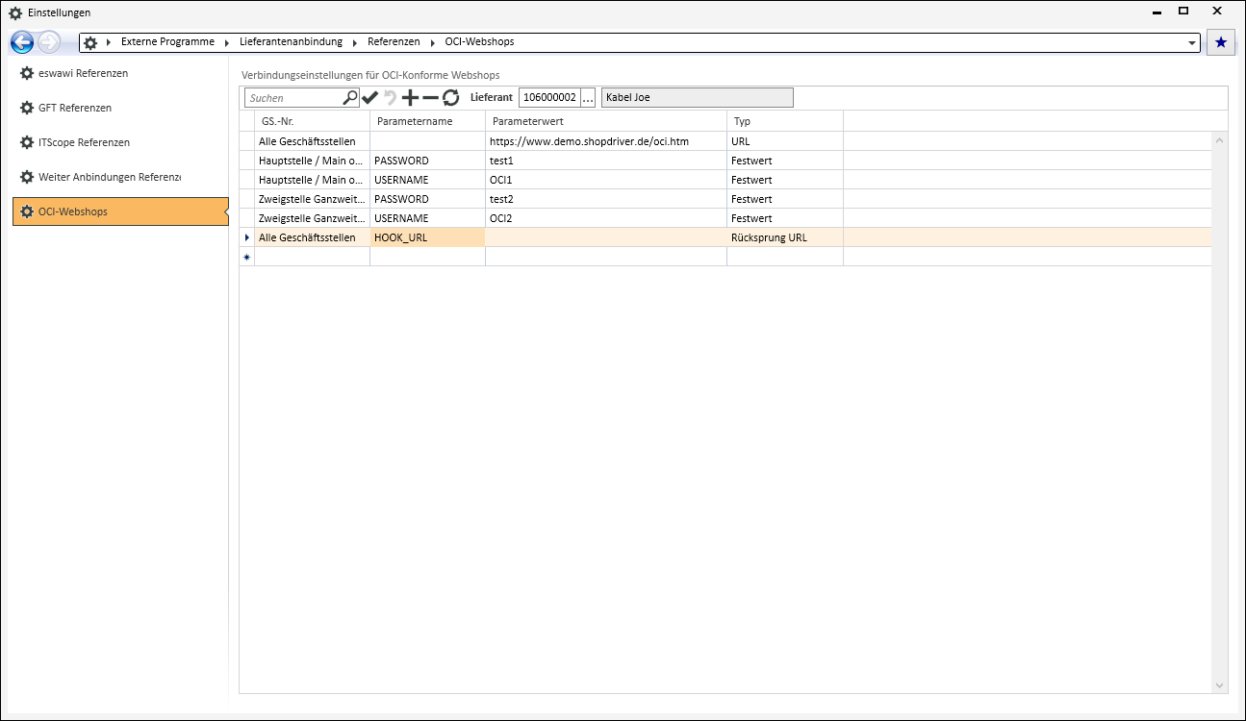This screenshot has height=721, width=1246.
Task: Expand arrow before OCI-Webshops breadcrumb
Action: coord(433,43)
